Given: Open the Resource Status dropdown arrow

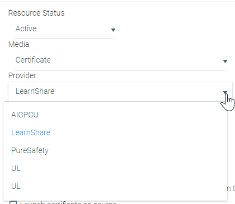Looking at the screenshot, I should click(113, 30).
